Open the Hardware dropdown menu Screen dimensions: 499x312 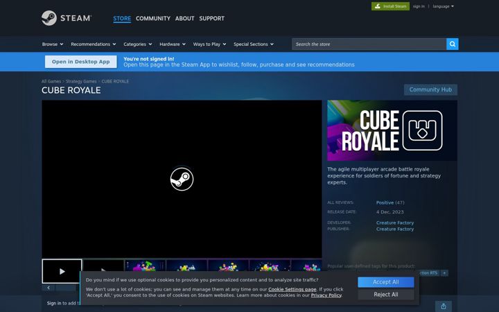coord(172,44)
